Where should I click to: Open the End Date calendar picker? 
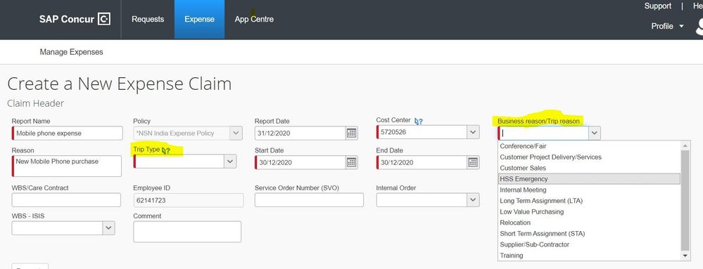click(x=473, y=162)
